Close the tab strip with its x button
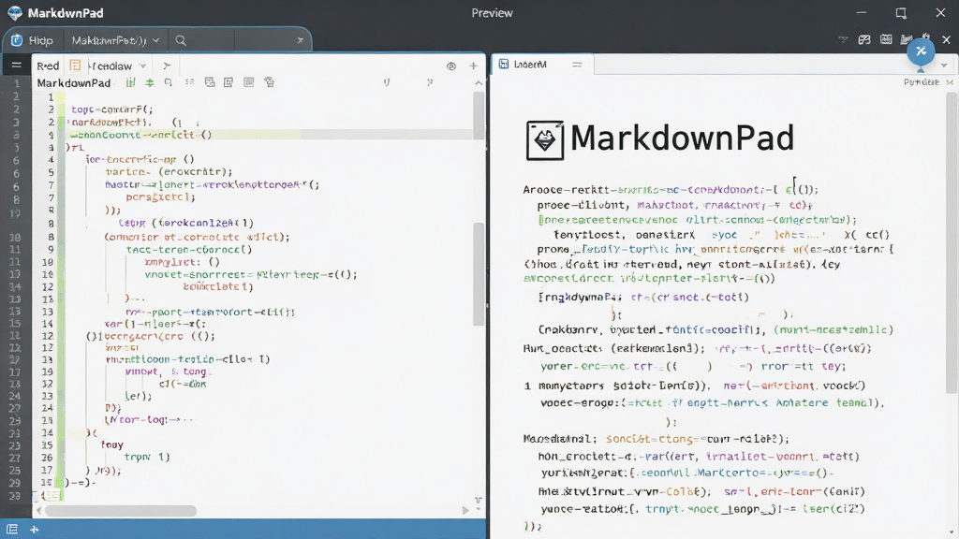The height and width of the screenshot is (539, 959). (300, 40)
